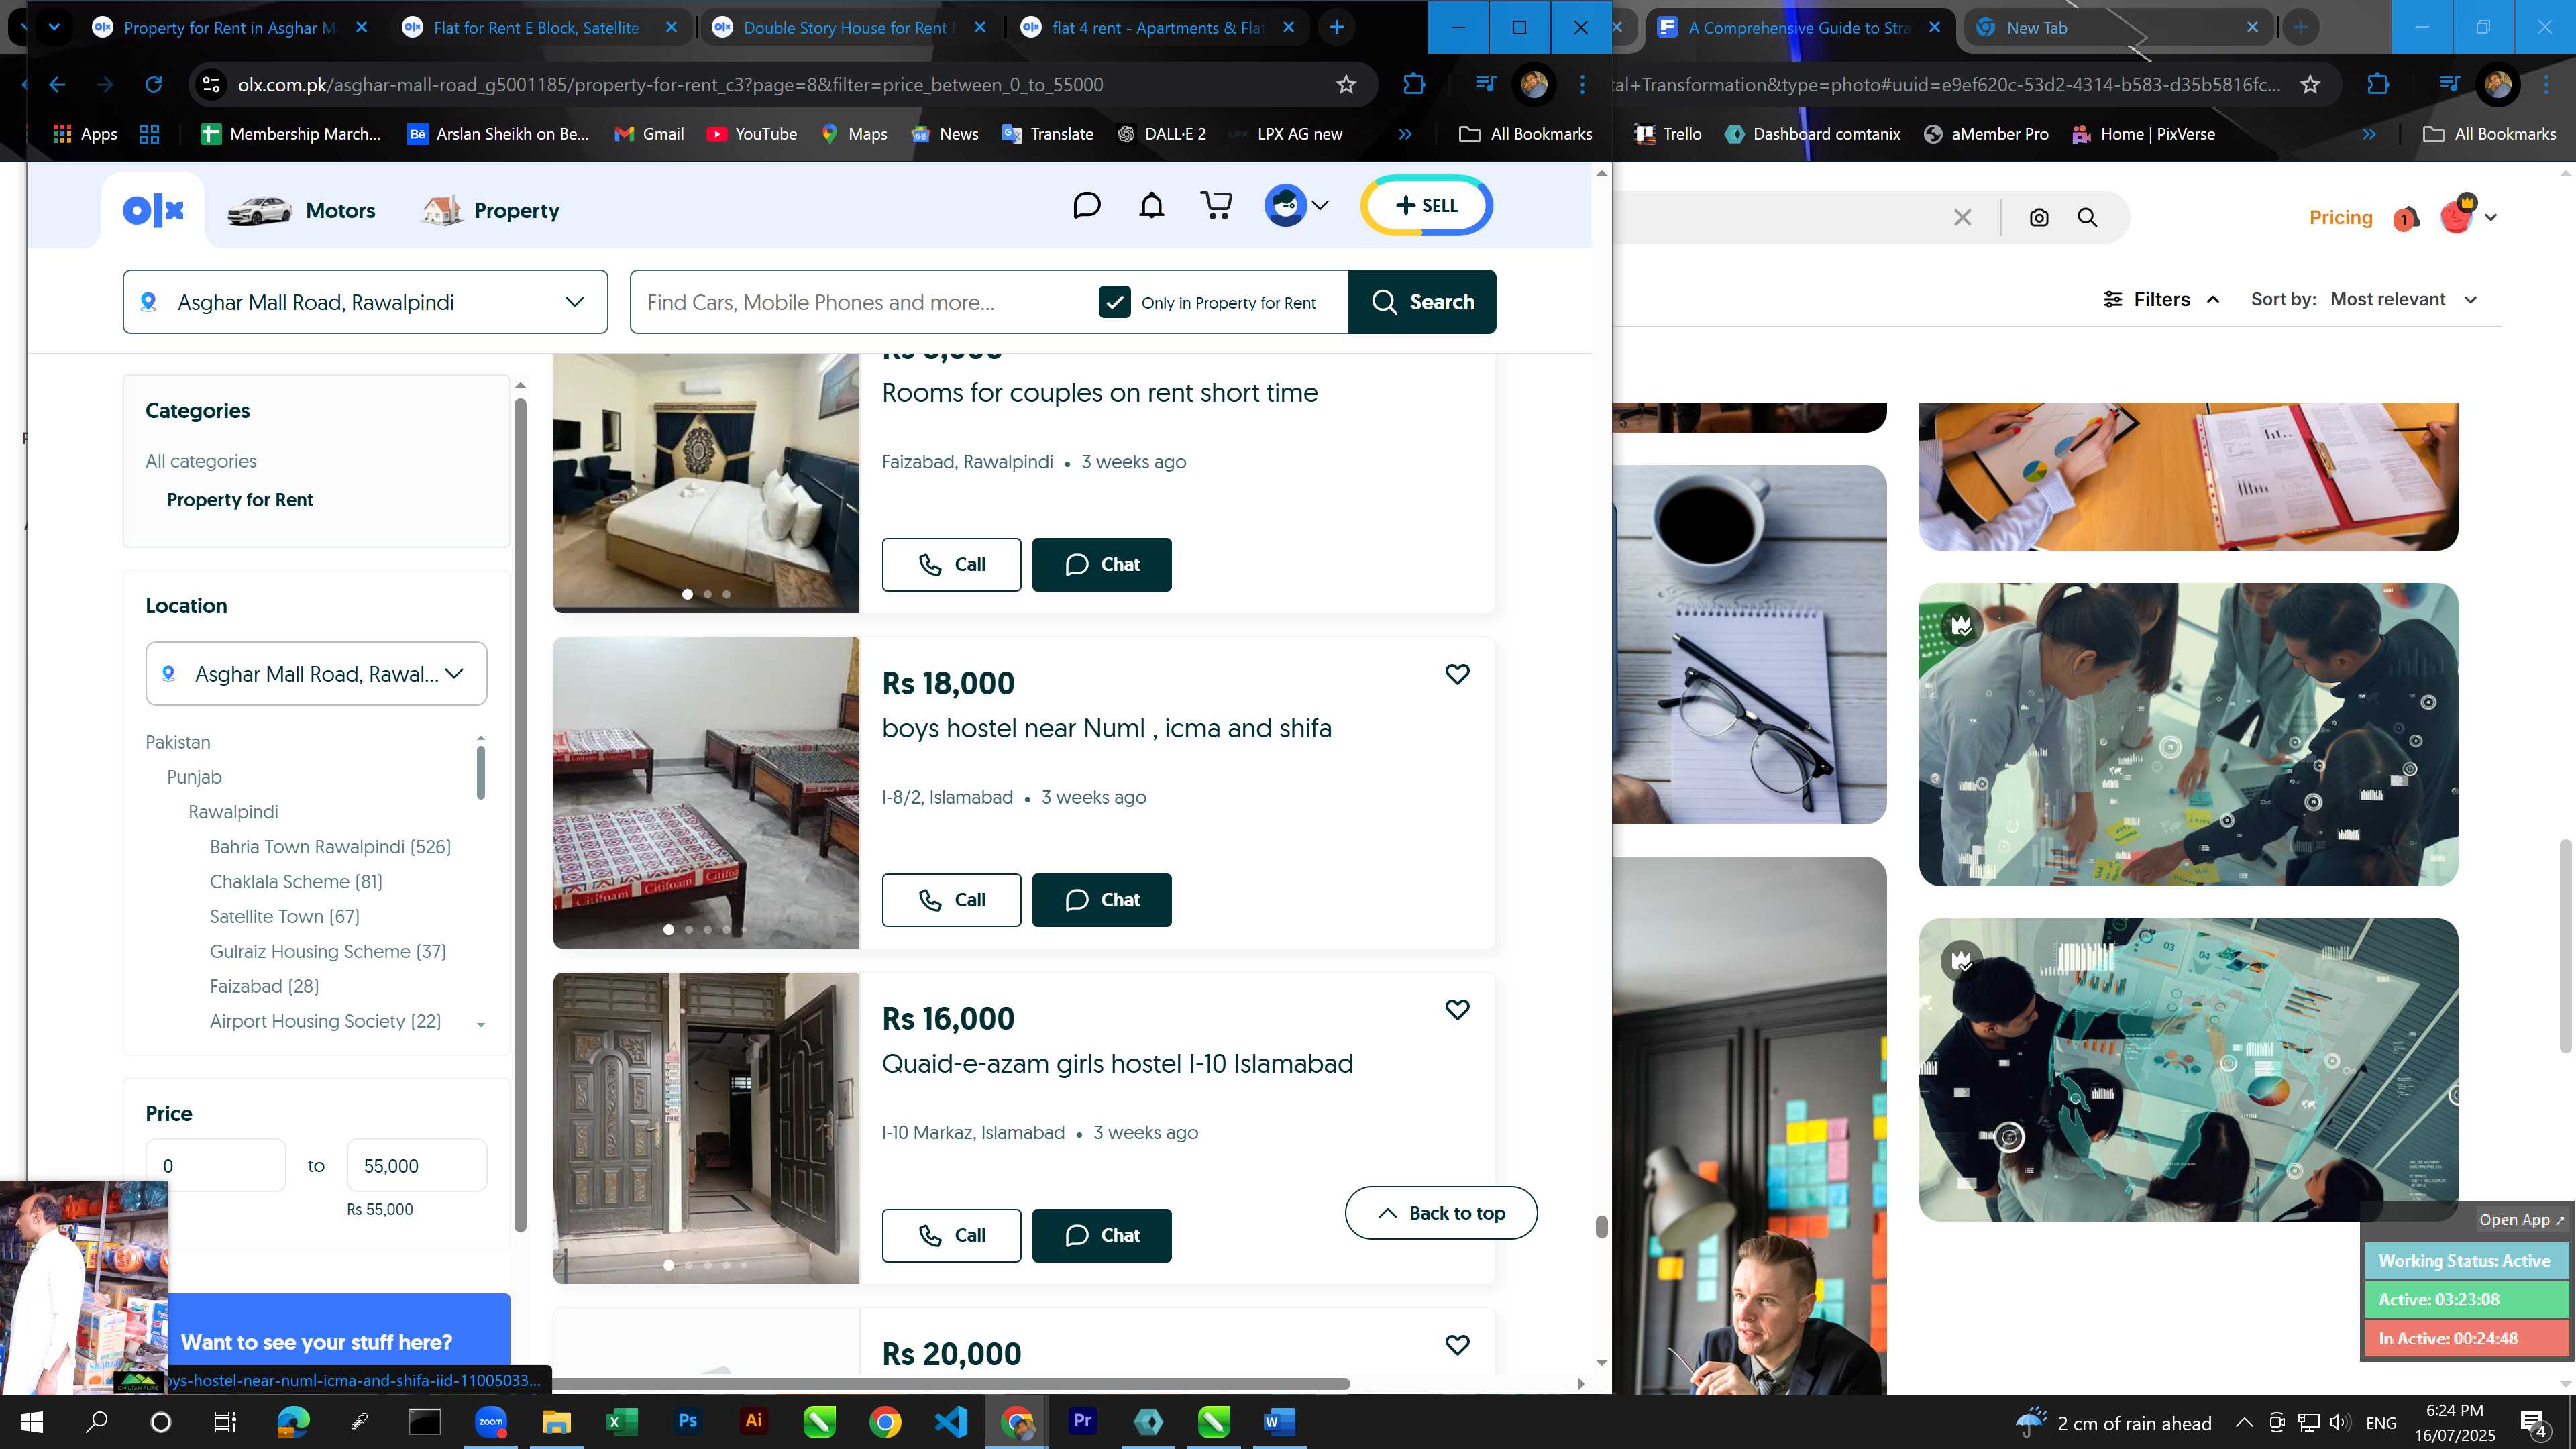Open Visual Studio Code from taskbar
The height and width of the screenshot is (1449, 2576).
click(951, 1421)
